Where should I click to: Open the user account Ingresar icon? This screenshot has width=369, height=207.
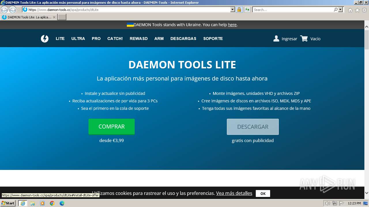click(276, 39)
